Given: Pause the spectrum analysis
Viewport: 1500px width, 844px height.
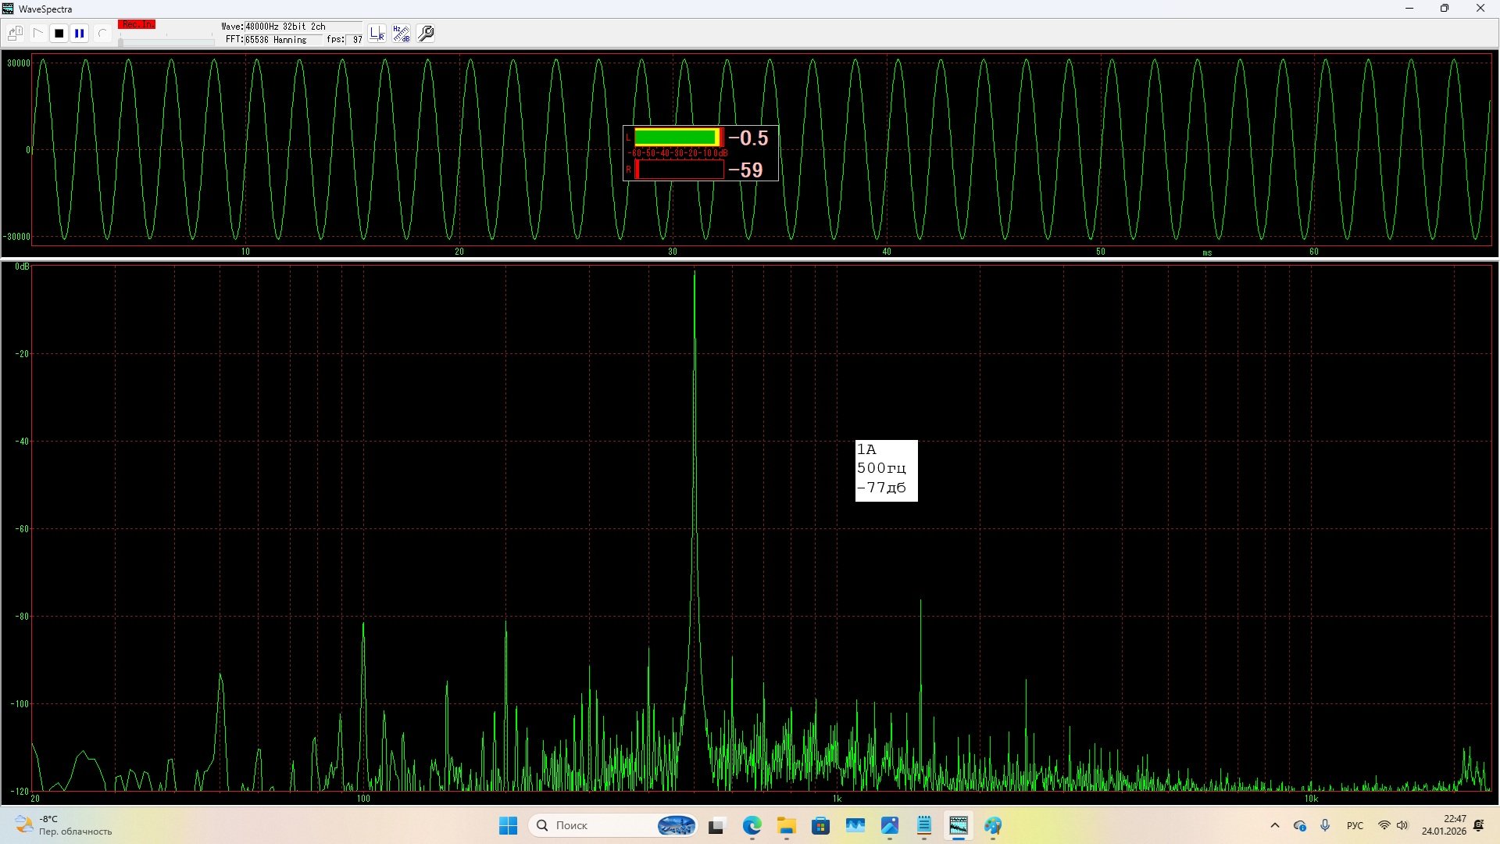Looking at the screenshot, I should (x=80, y=34).
